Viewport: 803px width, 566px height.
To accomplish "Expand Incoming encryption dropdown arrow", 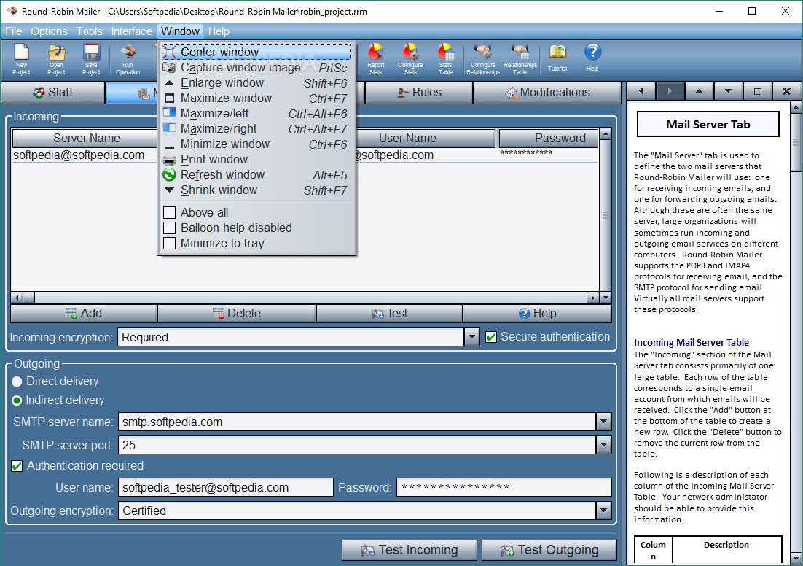I will (471, 338).
